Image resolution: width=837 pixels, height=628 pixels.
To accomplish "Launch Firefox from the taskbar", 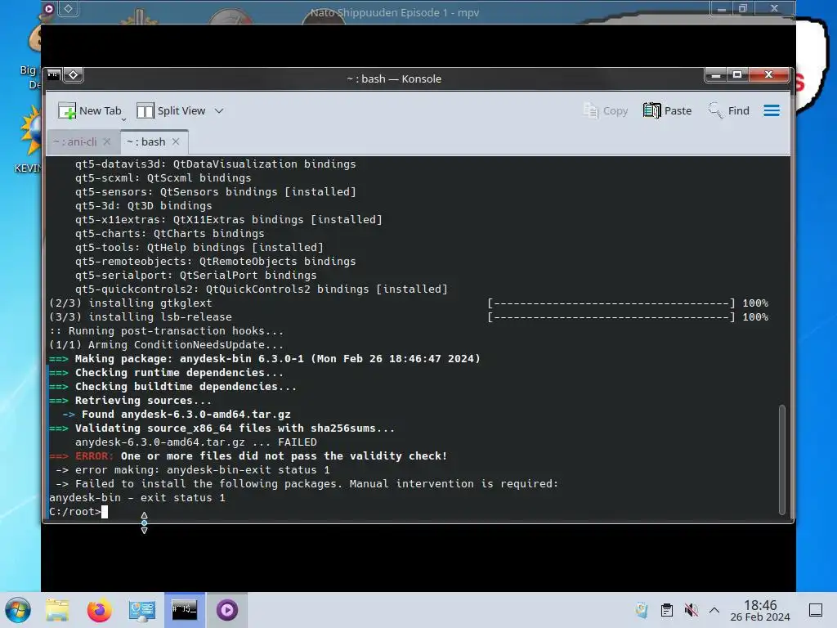I will click(99, 610).
